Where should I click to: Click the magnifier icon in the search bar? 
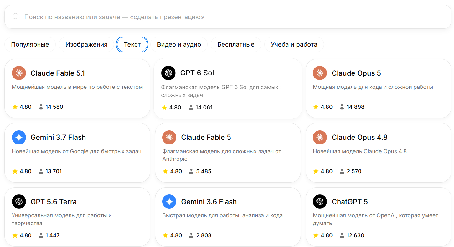click(x=16, y=17)
